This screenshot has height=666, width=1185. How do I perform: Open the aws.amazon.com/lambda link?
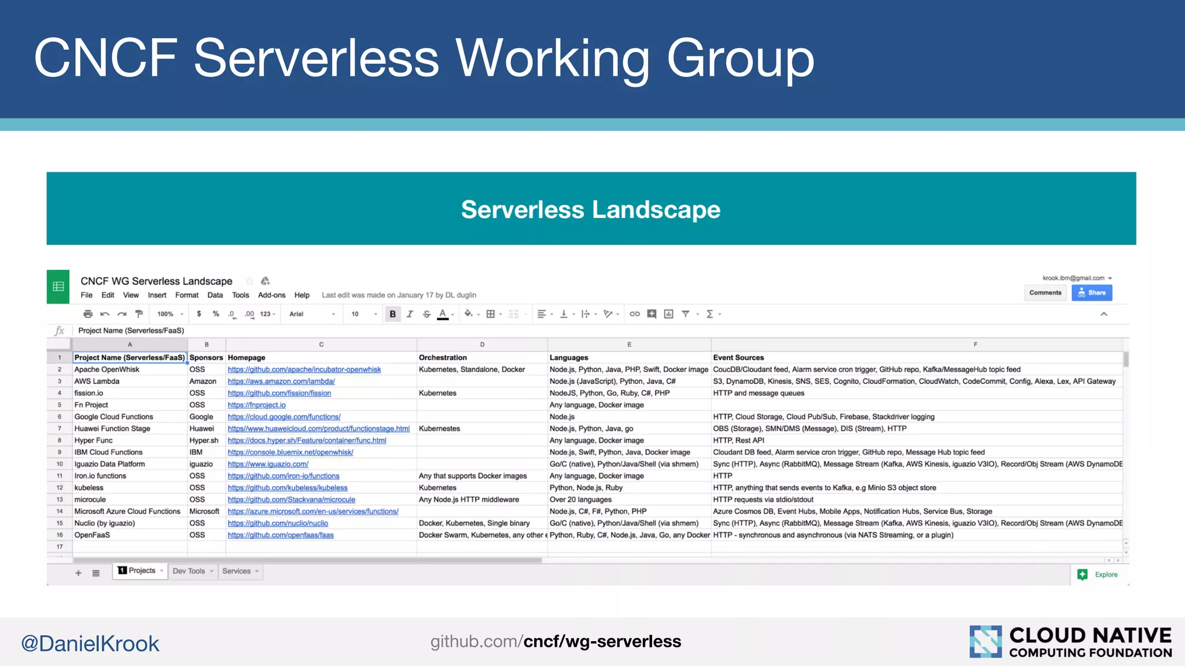coord(281,382)
